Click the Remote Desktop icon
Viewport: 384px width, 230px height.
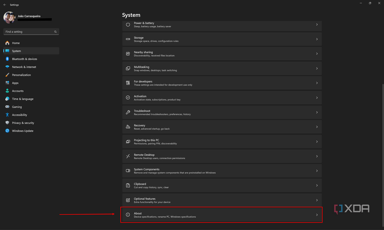coord(128,156)
